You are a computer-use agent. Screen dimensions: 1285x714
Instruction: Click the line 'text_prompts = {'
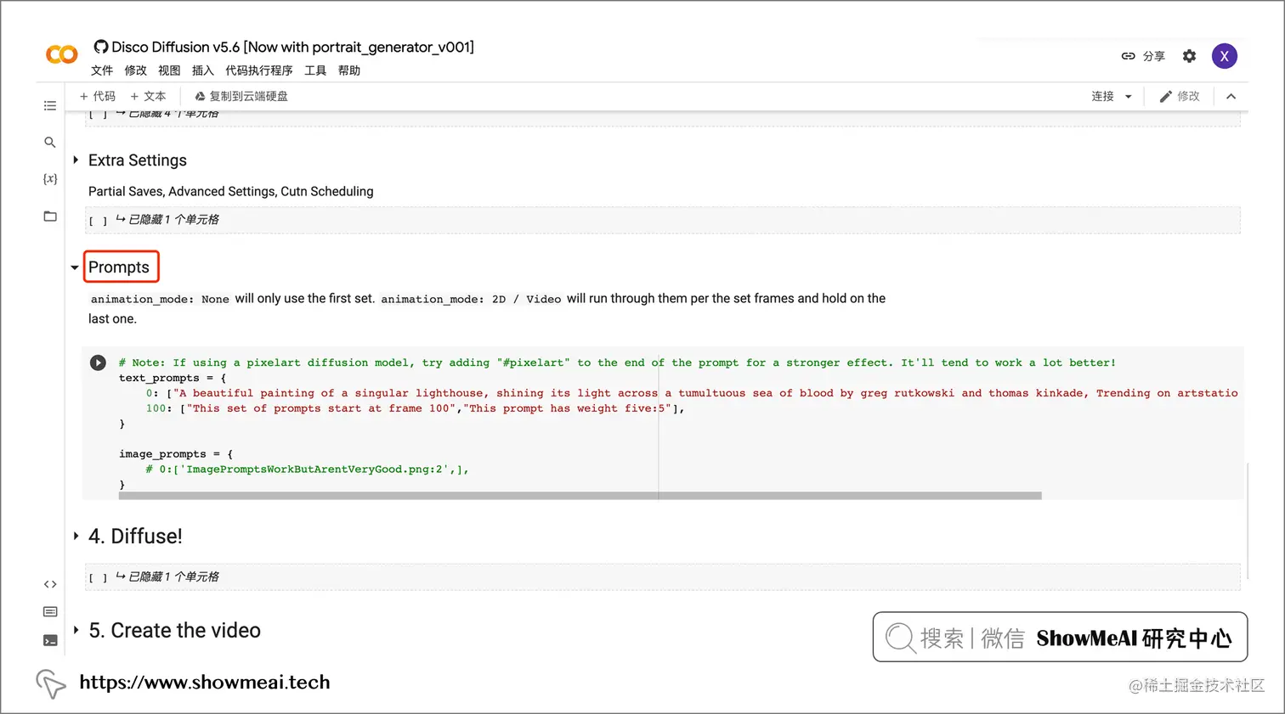click(173, 378)
